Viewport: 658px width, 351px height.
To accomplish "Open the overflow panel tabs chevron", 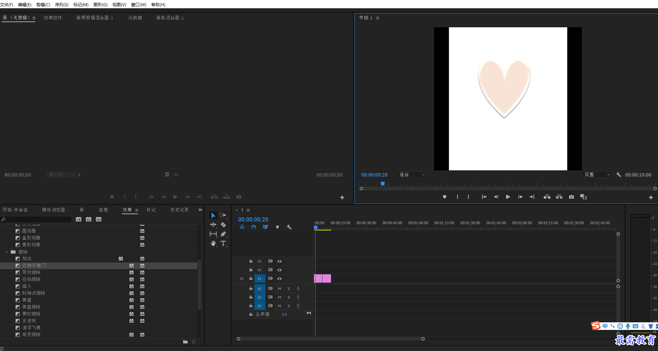I will (x=200, y=210).
